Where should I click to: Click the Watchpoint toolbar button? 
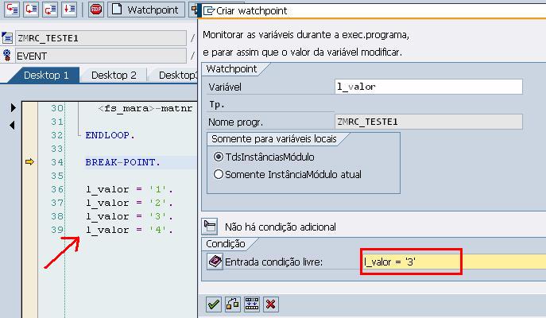pos(146,10)
